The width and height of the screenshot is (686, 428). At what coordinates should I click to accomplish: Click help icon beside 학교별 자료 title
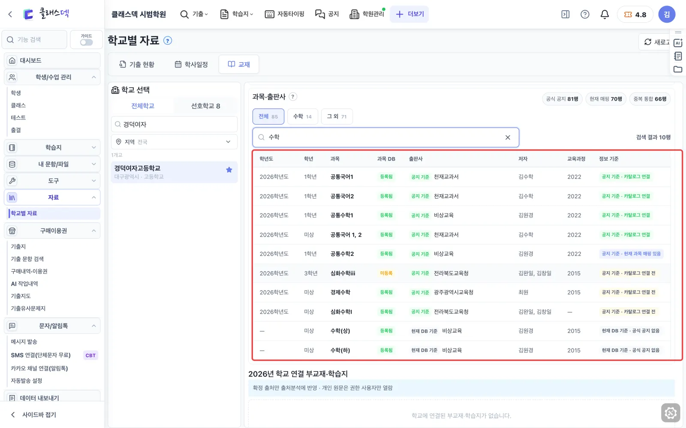[168, 41]
